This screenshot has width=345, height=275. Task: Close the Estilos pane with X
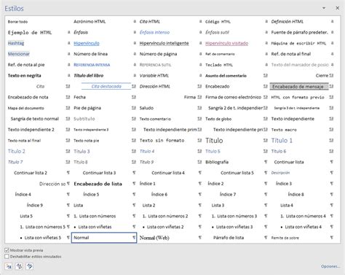(337, 8)
